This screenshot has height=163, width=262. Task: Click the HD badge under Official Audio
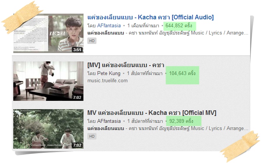click(92, 41)
